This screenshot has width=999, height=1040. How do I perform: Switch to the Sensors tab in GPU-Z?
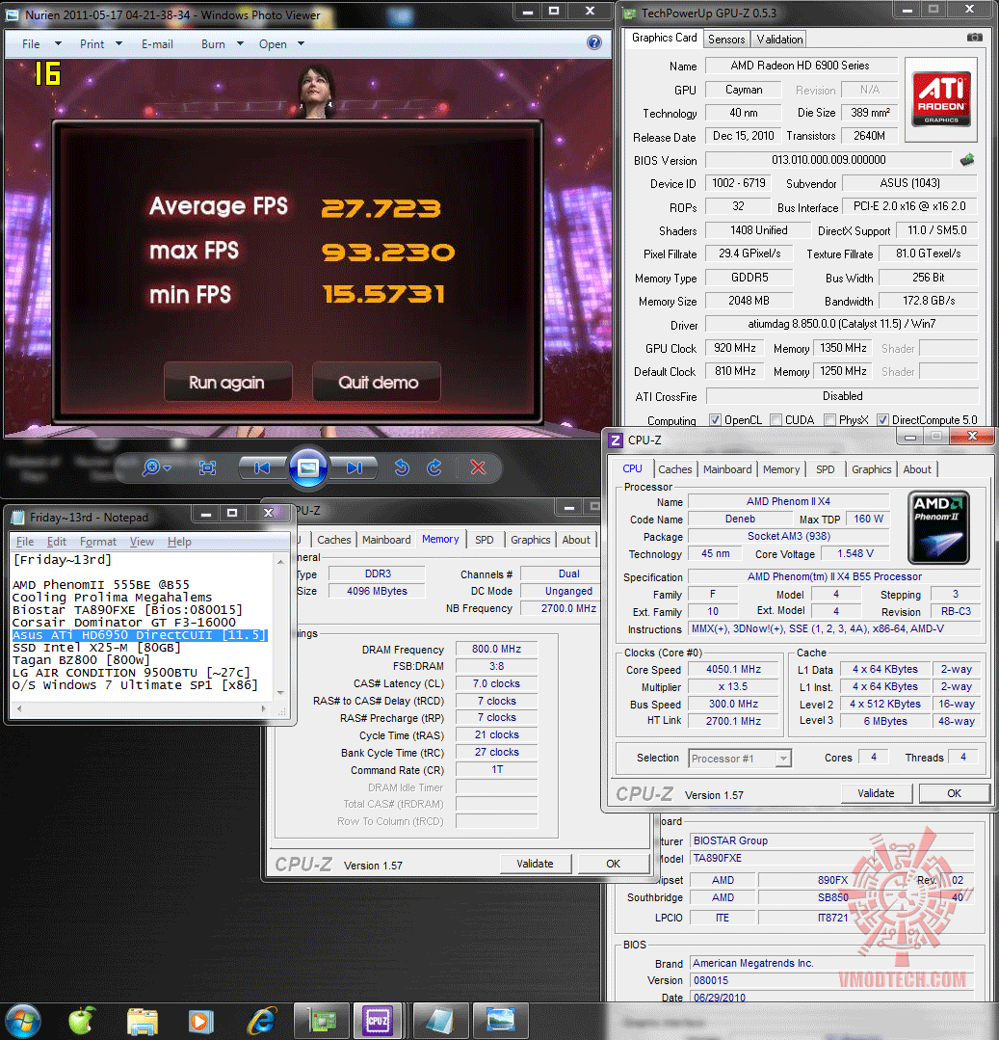pos(725,40)
